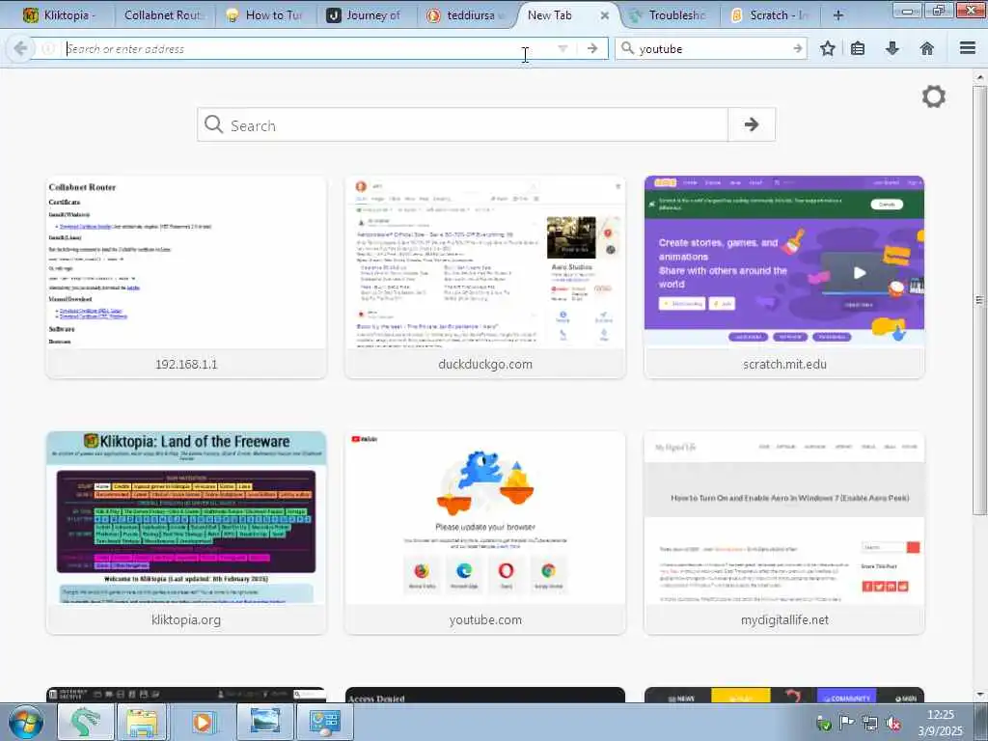This screenshot has width=988, height=741.
Task: Open the 192.168.1.1 thumbnail tile
Action: click(186, 277)
